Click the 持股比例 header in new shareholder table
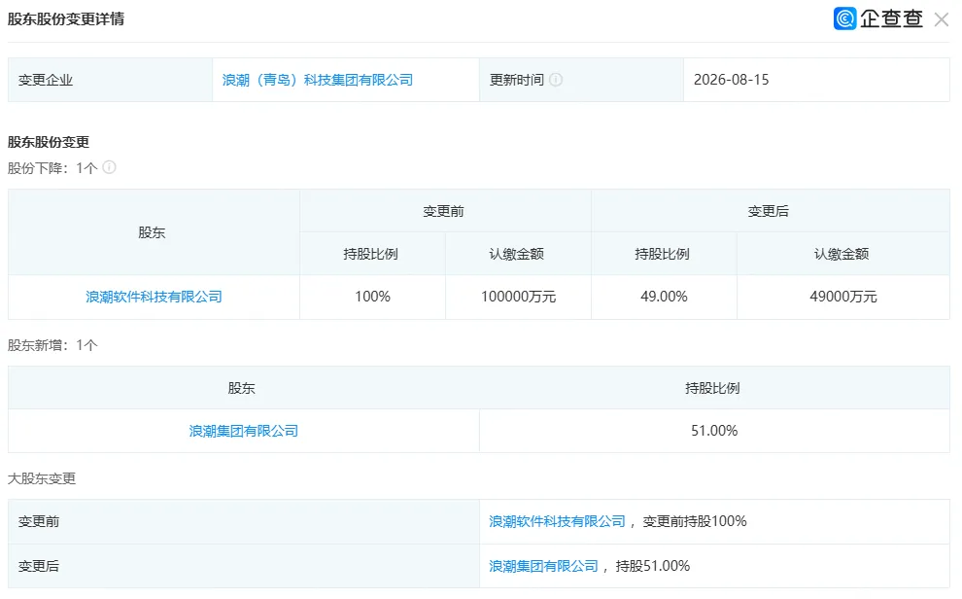The height and width of the screenshot is (599, 962). [x=713, y=389]
